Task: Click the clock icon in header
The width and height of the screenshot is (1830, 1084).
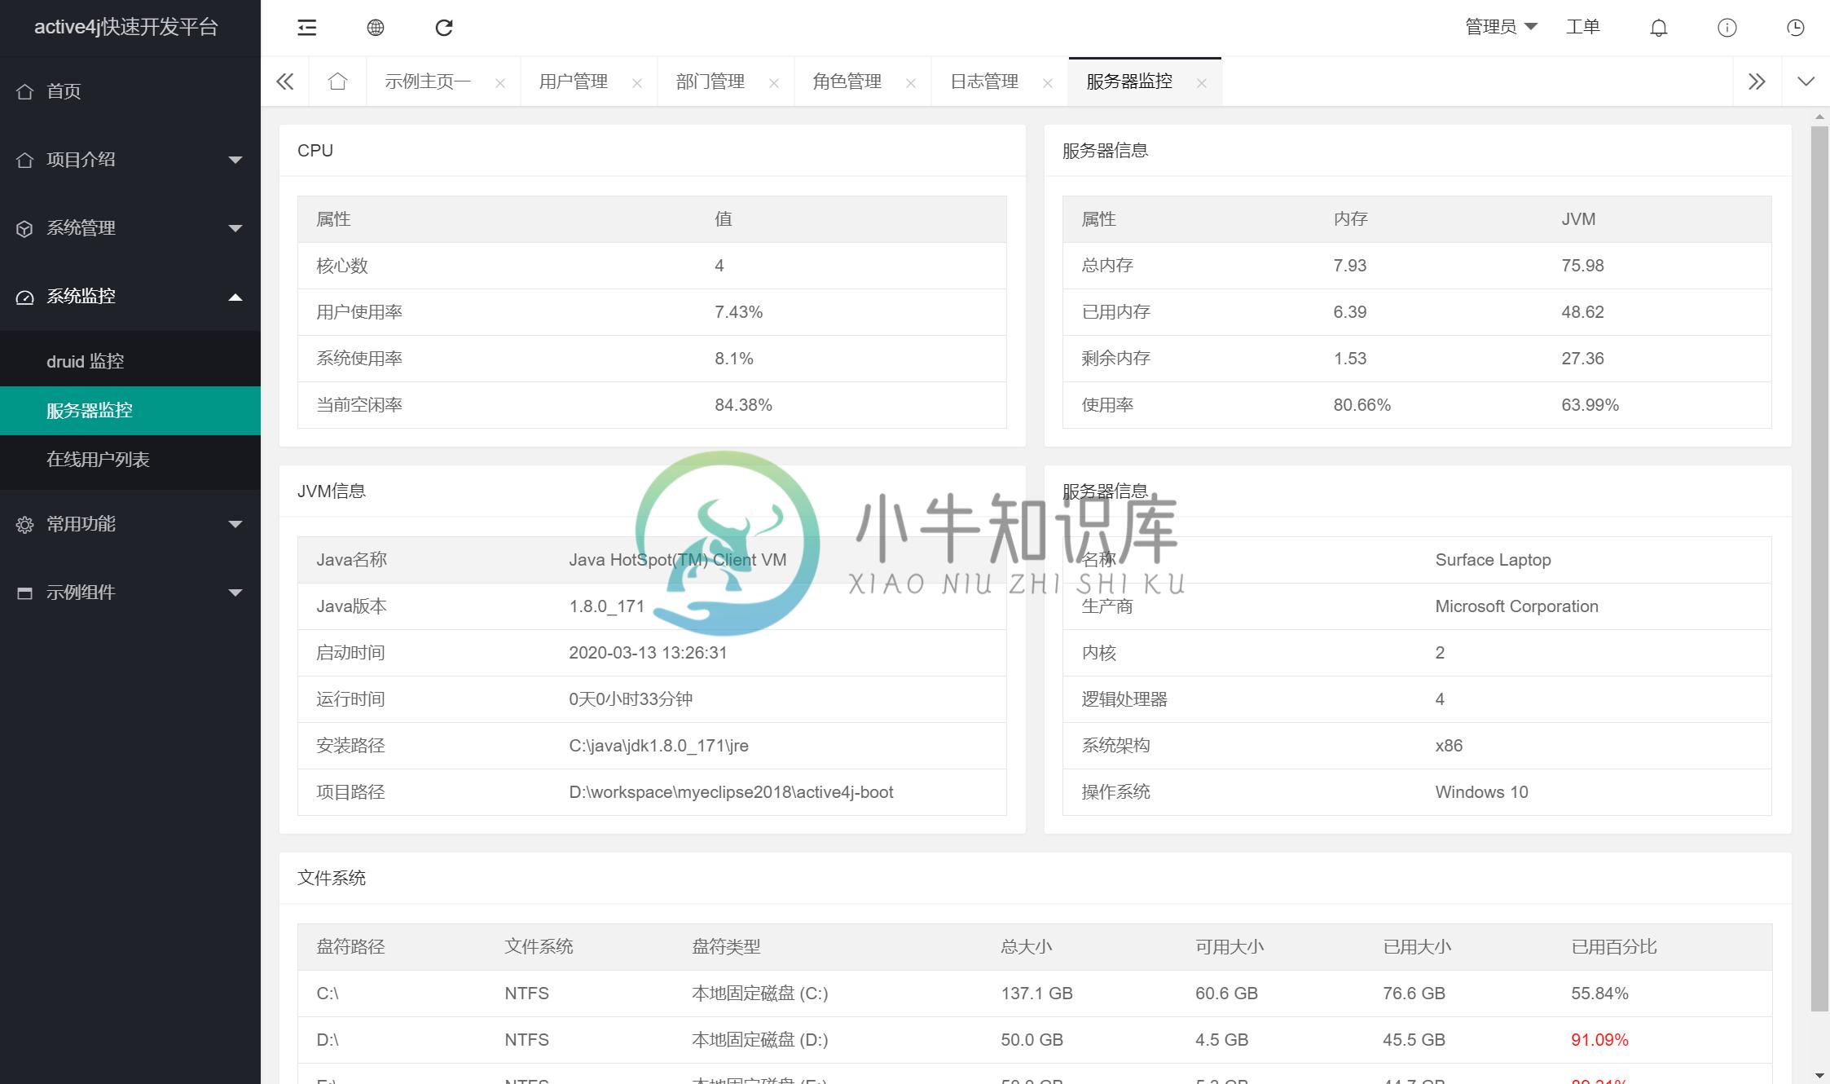Action: [x=1796, y=28]
